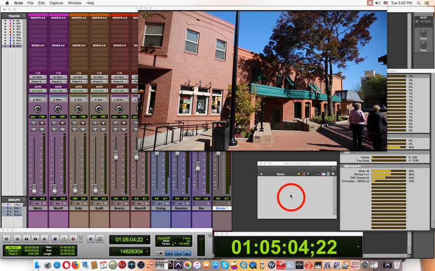Solo the MainL track

tap(34, 130)
